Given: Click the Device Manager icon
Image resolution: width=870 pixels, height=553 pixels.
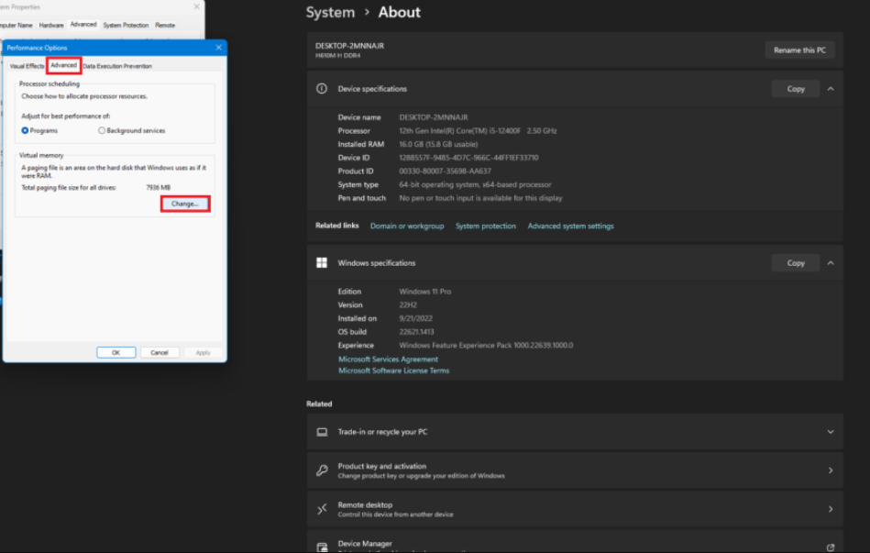Looking at the screenshot, I should pos(322,547).
